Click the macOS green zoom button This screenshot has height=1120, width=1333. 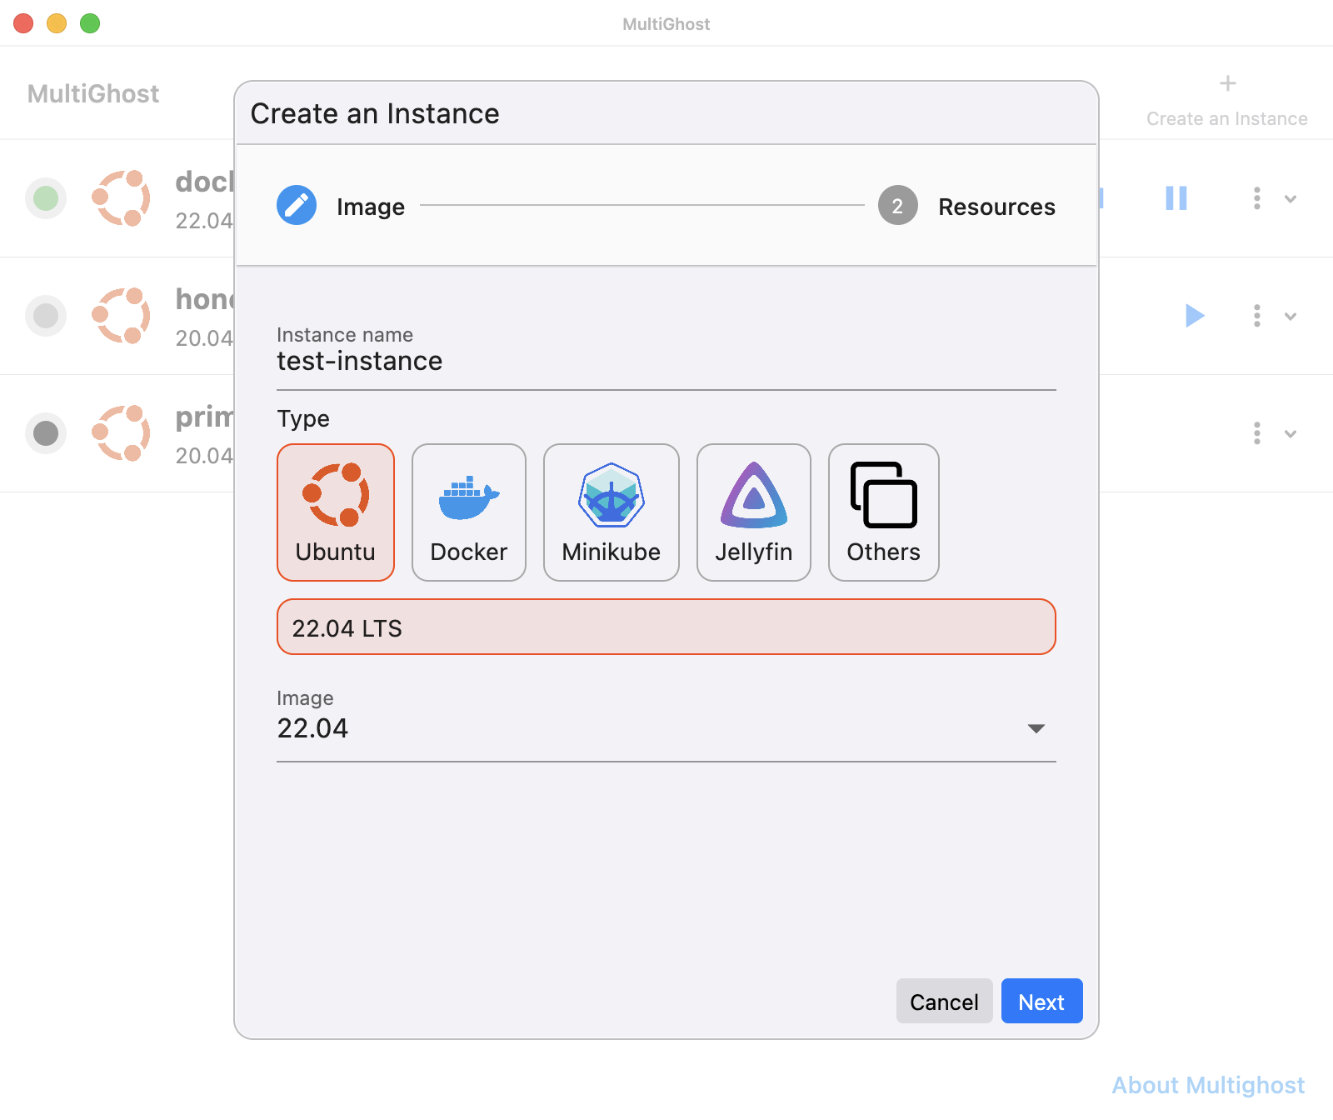tap(90, 23)
